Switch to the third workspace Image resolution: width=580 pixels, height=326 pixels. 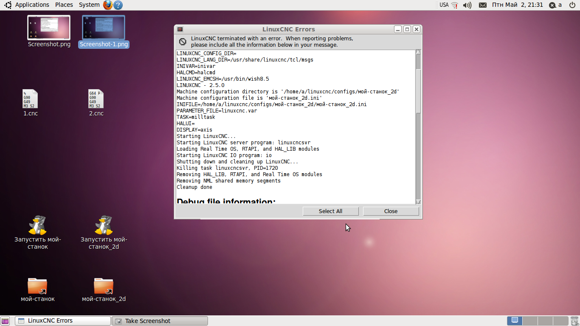click(545, 321)
